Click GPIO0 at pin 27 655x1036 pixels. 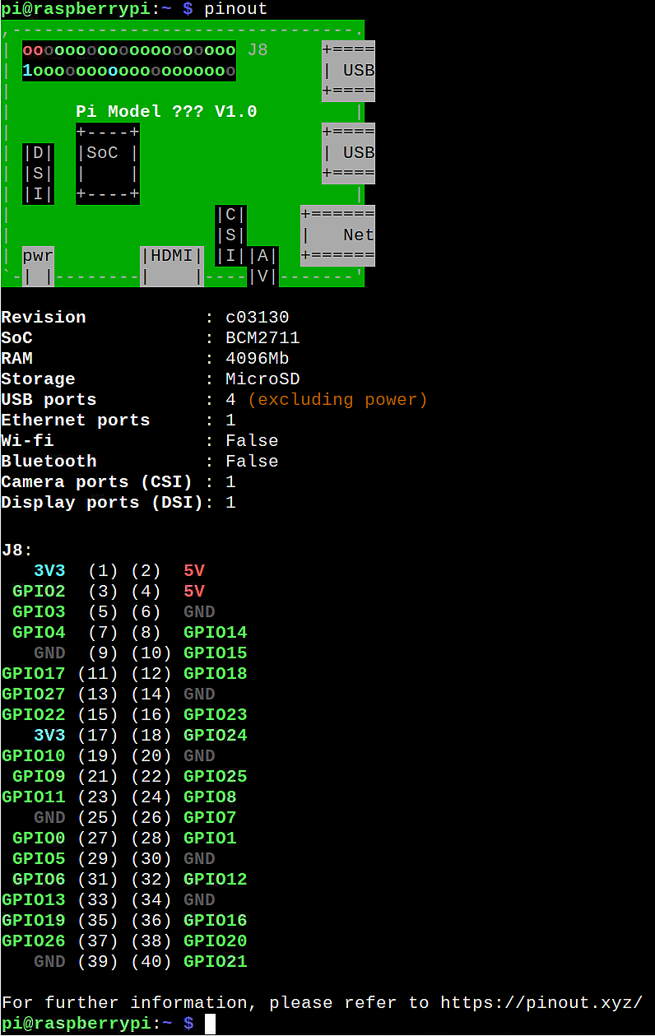click(38, 838)
